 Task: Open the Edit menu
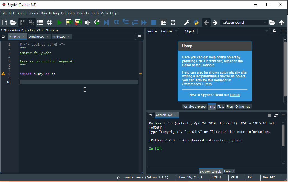pyautogui.click(x=11, y=13)
